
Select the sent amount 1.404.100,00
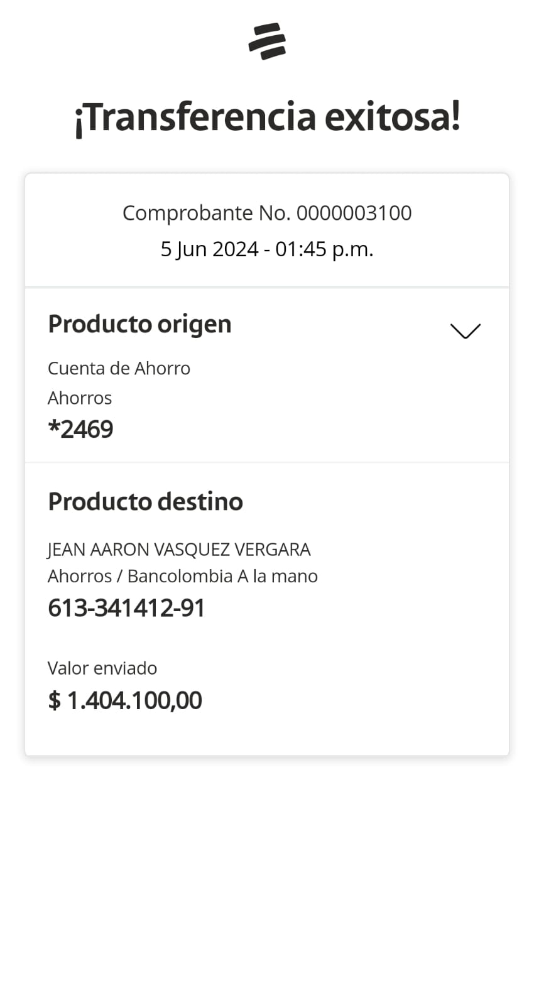pyautogui.click(x=134, y=701)
